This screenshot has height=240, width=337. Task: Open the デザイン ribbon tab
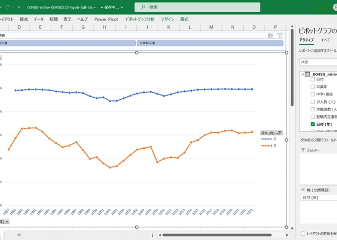coord(168,19)
